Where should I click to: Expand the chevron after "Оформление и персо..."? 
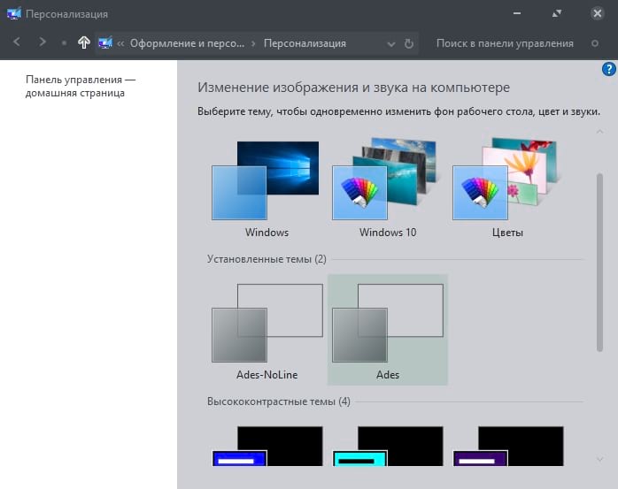tap(253, 43)
